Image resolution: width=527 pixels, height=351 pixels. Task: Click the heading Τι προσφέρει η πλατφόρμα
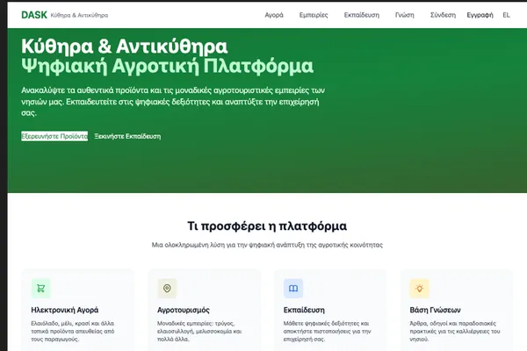[x=267, y=226]
